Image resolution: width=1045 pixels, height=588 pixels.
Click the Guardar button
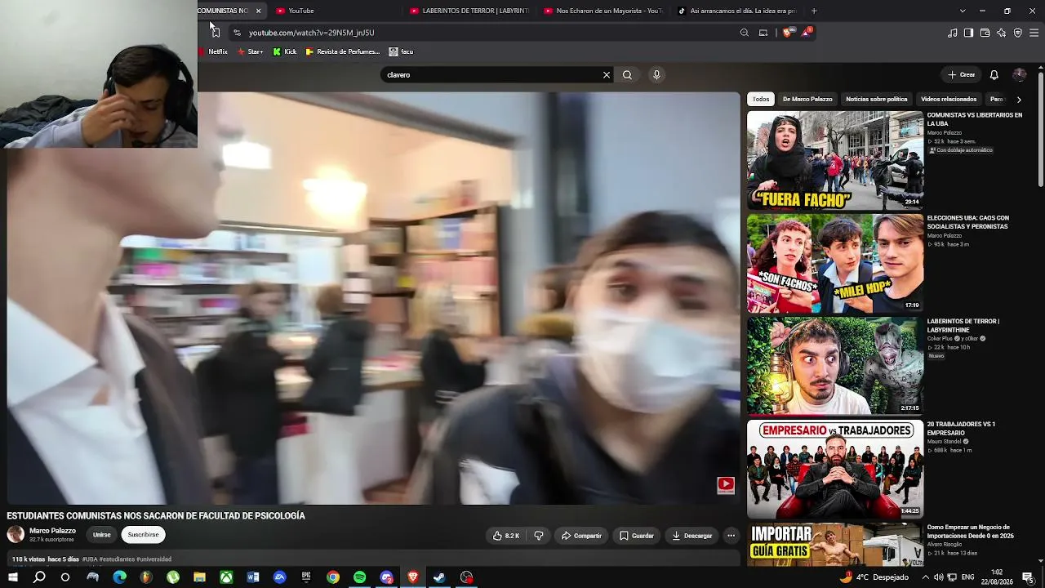(x=637, y=536)
